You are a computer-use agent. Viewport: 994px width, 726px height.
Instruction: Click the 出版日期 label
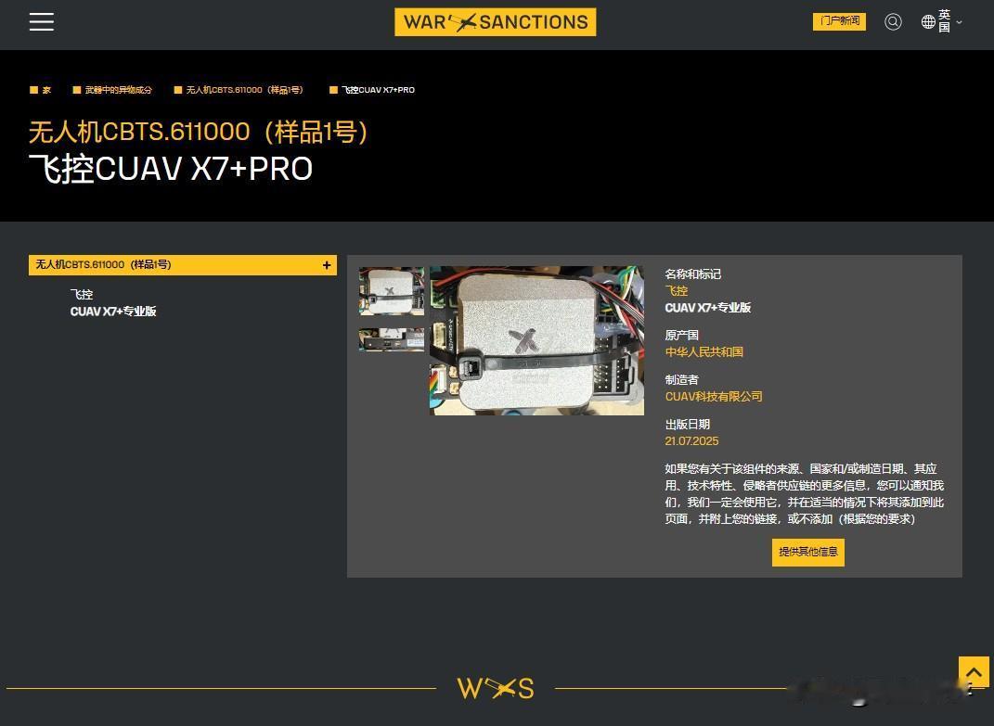687,425
